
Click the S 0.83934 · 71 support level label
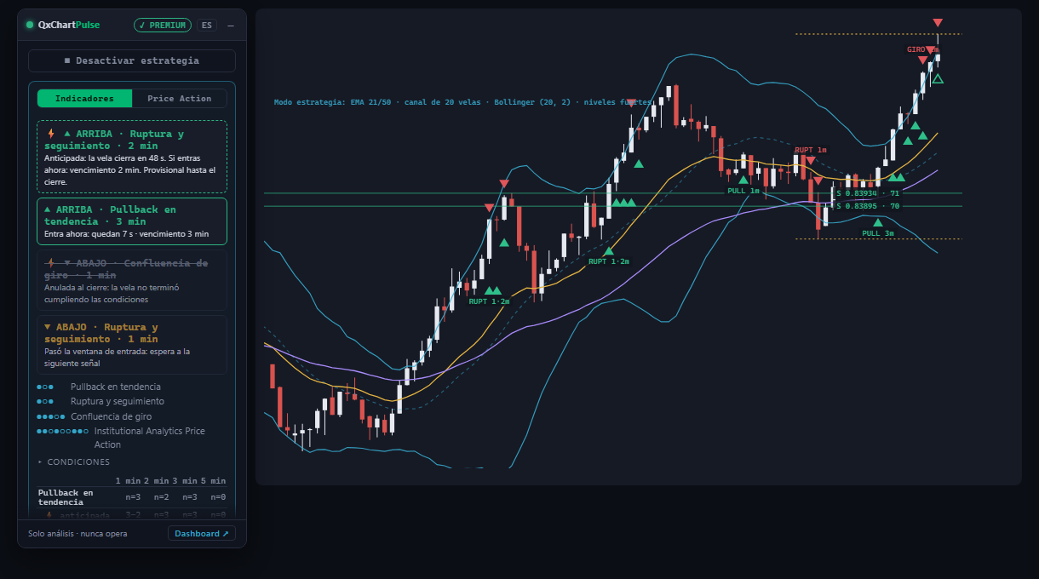point(867,193)
